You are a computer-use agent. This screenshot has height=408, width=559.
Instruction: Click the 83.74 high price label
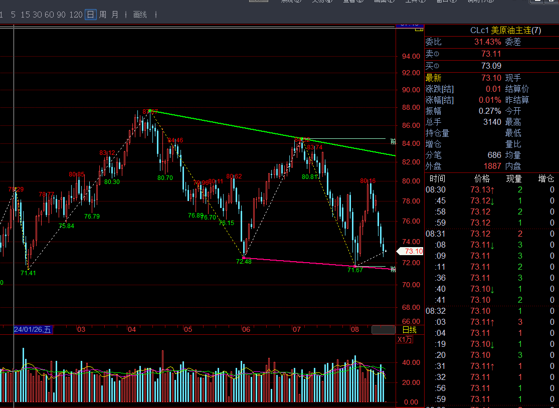(x=314, y=147)
